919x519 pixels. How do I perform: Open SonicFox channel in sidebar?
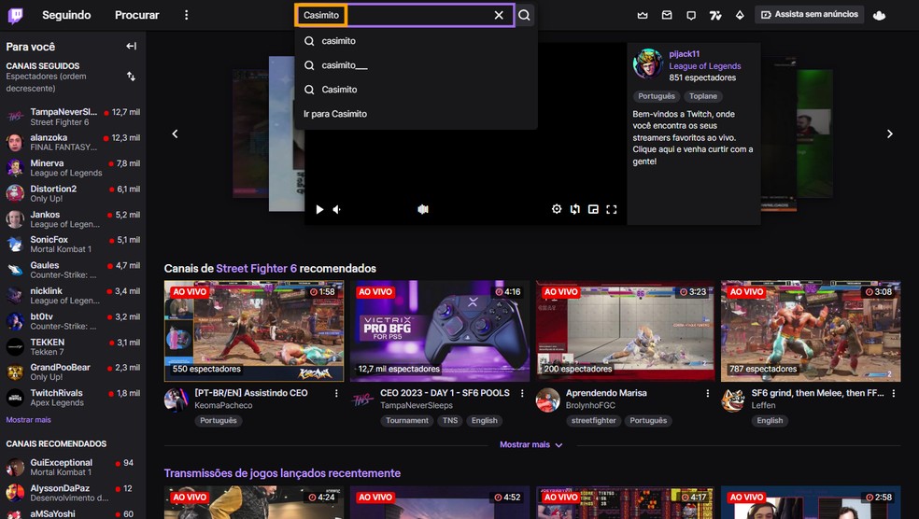click(73, 245)
